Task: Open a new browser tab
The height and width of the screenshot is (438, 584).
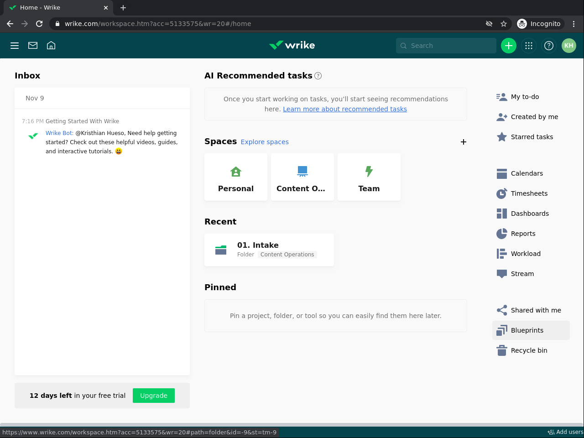Action: pos(123,8)
